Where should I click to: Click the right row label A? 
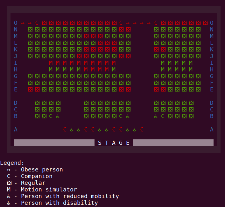click(212, 130)
